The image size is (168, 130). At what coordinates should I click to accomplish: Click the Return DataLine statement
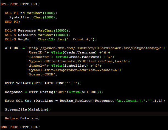[22, 118]
